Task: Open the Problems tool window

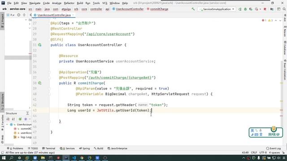Action: [x=15, y=148]
